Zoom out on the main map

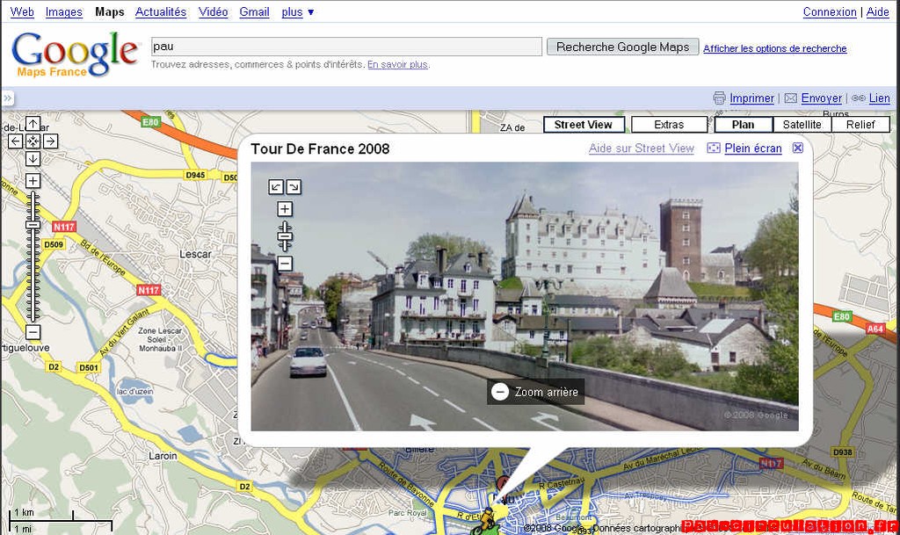coord(33,332)
